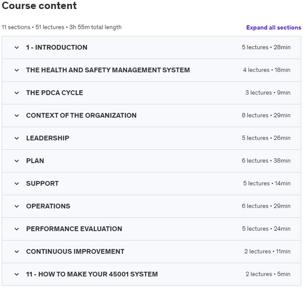Expand THE PDCA CYCLE section chevron
The height and width of the screenshot is (288, 303).
(x=17, y=93)
